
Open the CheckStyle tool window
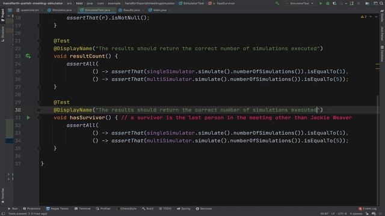coord(126,209)
